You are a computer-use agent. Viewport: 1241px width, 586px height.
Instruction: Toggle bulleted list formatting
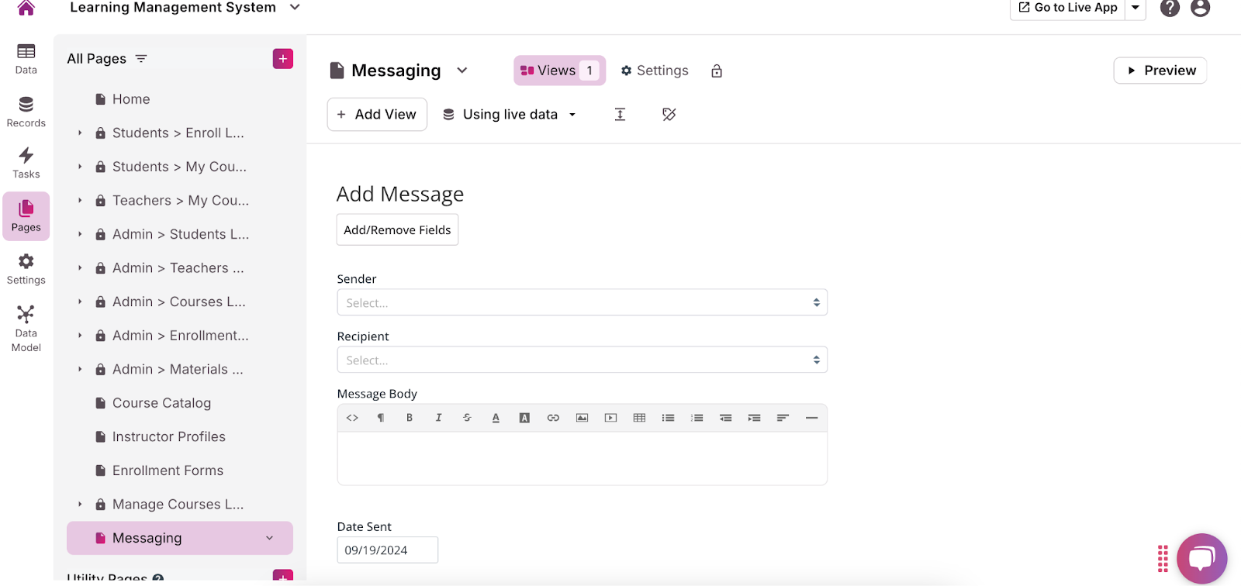point(668,418)
